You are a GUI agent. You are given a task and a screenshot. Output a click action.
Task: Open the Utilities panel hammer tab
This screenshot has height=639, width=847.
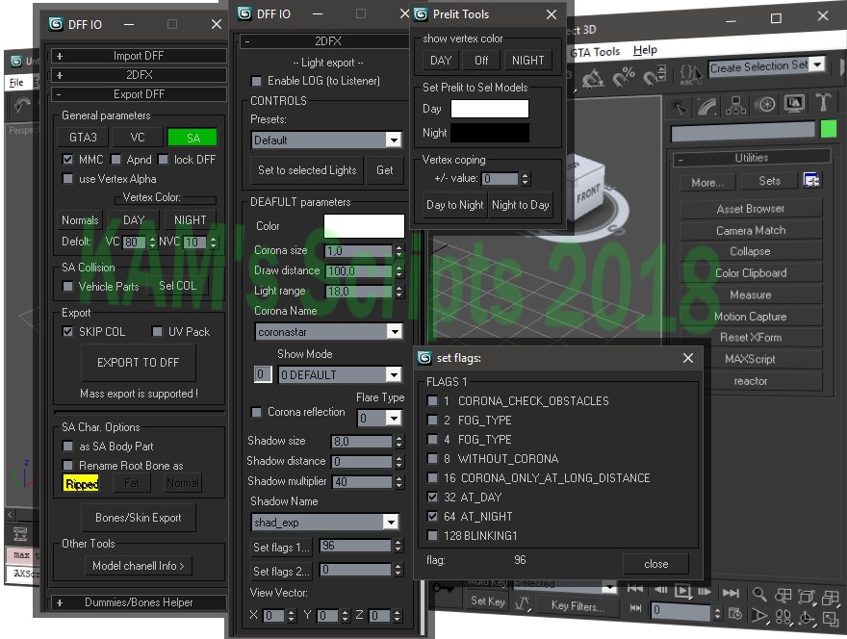pos(823,104)
